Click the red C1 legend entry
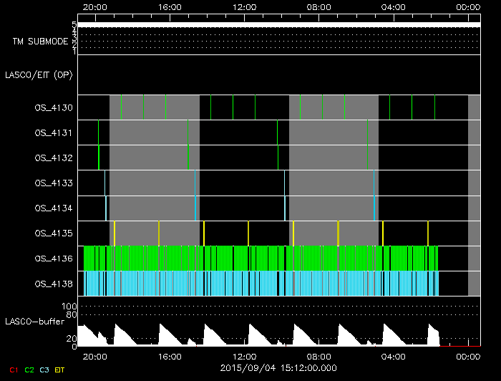This screenshot has width=501, height=381. pyautogui.click(x=13, y=370)
